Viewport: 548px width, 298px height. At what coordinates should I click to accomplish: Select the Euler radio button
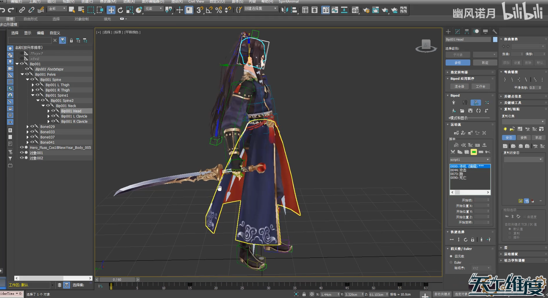coord(451,262)
